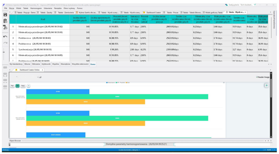Pin the Object Browser panel

pos(268,141)
